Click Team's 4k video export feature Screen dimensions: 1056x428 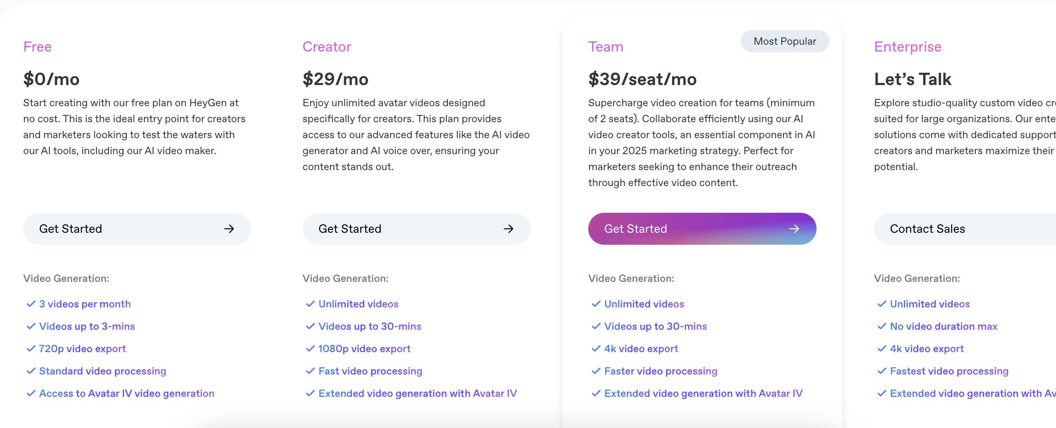641,349
